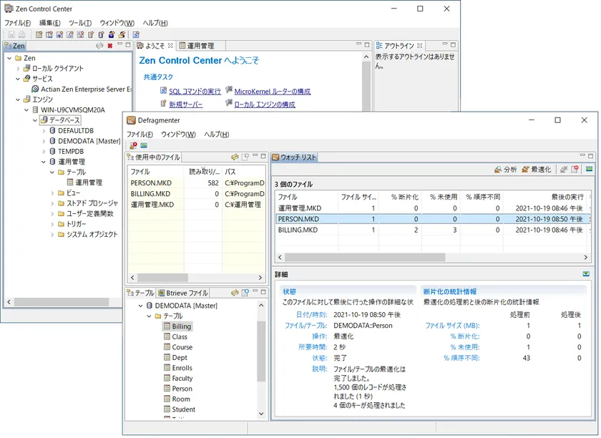Maximize the Watch List panel

[590, 157]
